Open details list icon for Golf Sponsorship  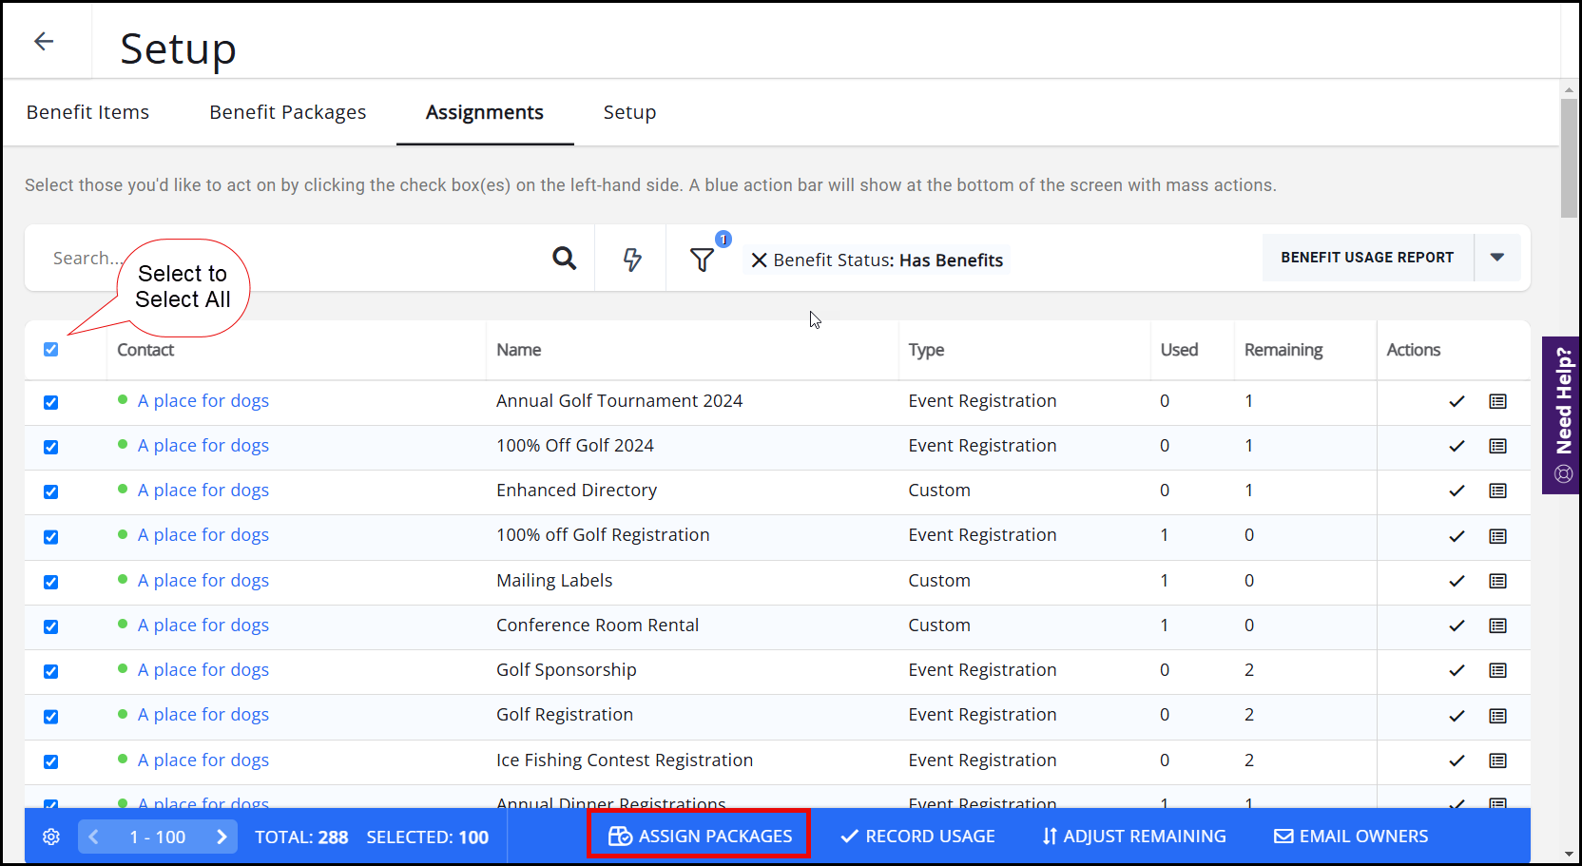tap(1497, 671)
